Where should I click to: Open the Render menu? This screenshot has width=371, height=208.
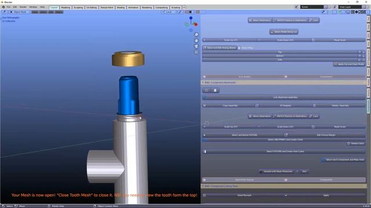tap(23, 7)
